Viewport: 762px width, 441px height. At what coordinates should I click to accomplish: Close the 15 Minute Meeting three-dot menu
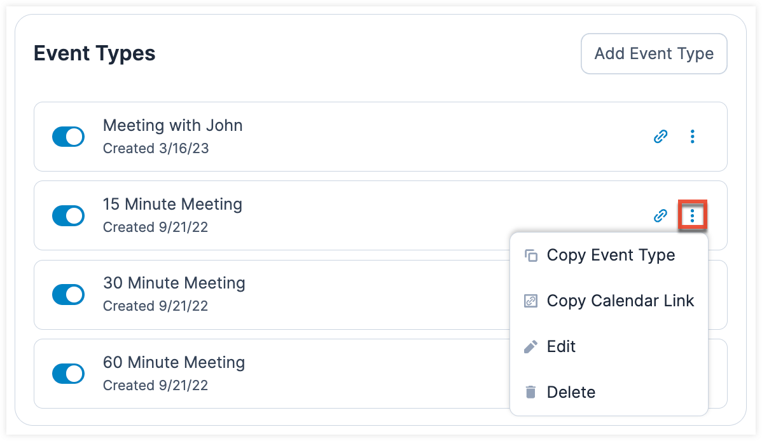point(693,216)
